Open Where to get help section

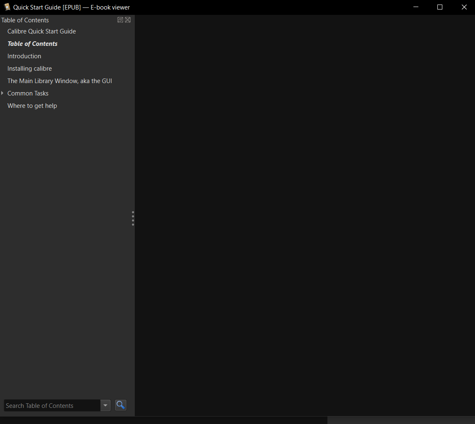[x=32, y=106]
